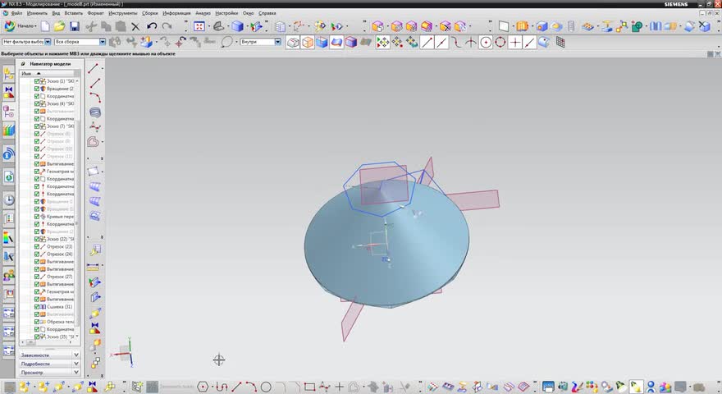Click the rectangle tool in the bottom toolbar
This screenshot has width=722, height=394.
(x=309, y=387)
